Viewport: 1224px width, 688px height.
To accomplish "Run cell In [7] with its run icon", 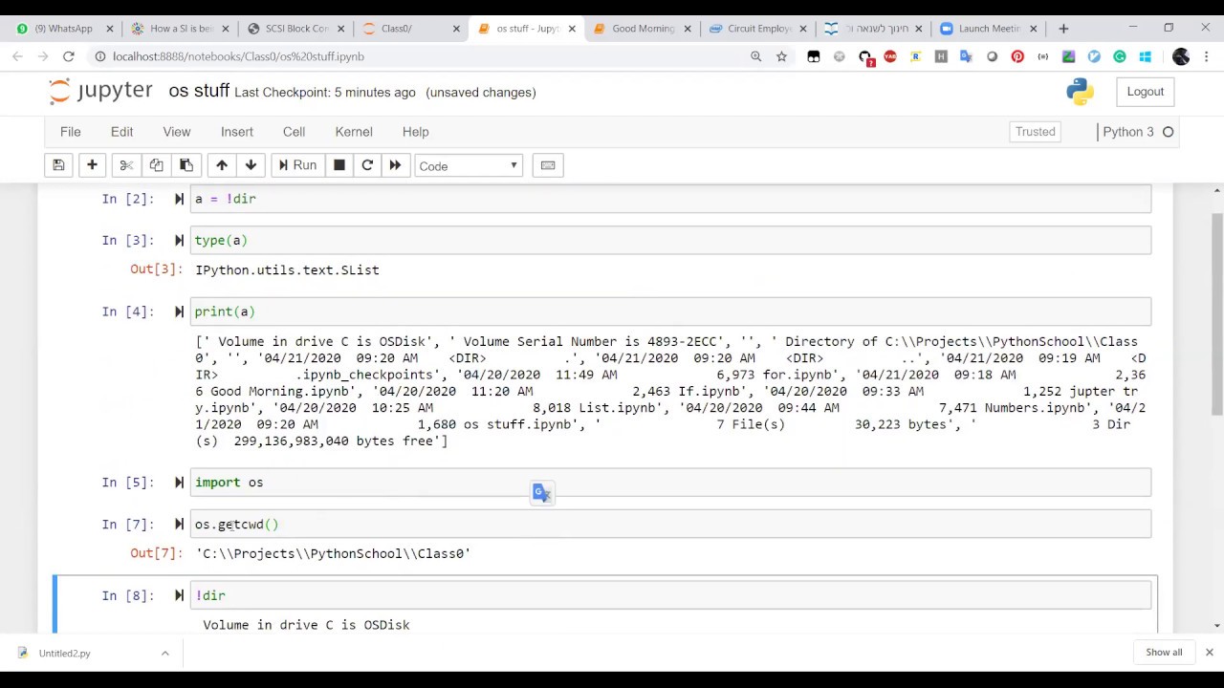I will point(179,524).
